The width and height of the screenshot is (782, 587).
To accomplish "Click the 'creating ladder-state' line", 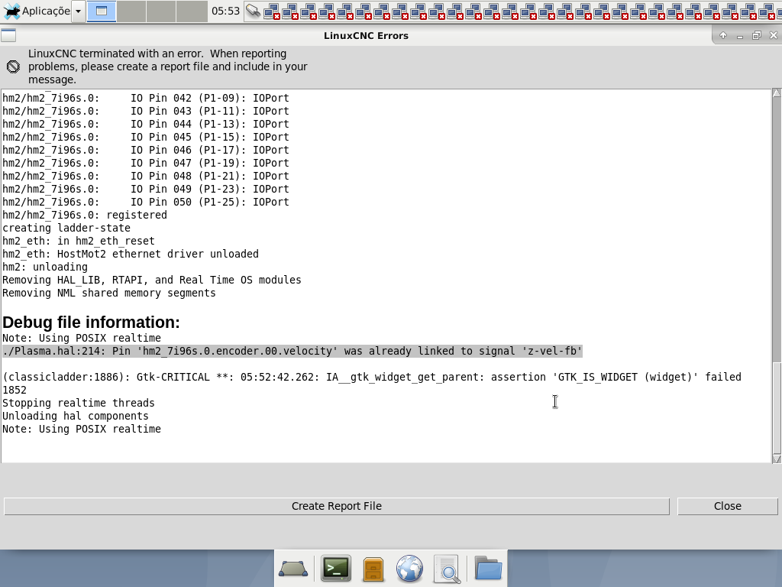I will click(66, 228).
